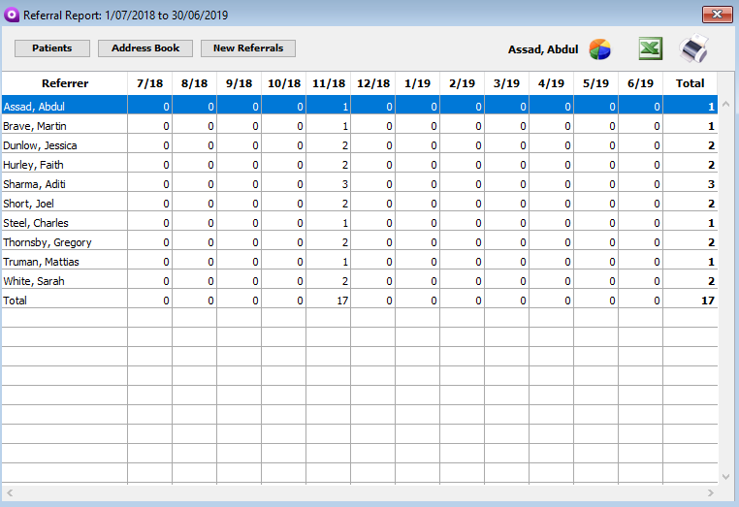The image size is (739, 507).
Task: Click the New Referrals button
Action: click(x=248, y=48)
